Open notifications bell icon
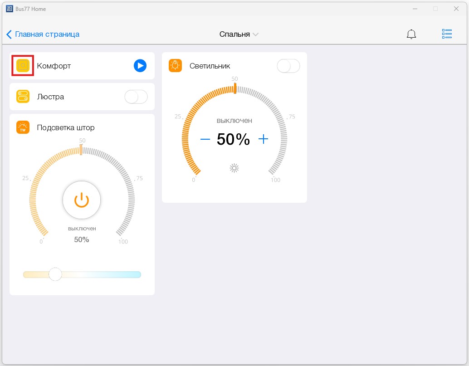The width and height of the screenshot is (469, 366). coord(411,34)
